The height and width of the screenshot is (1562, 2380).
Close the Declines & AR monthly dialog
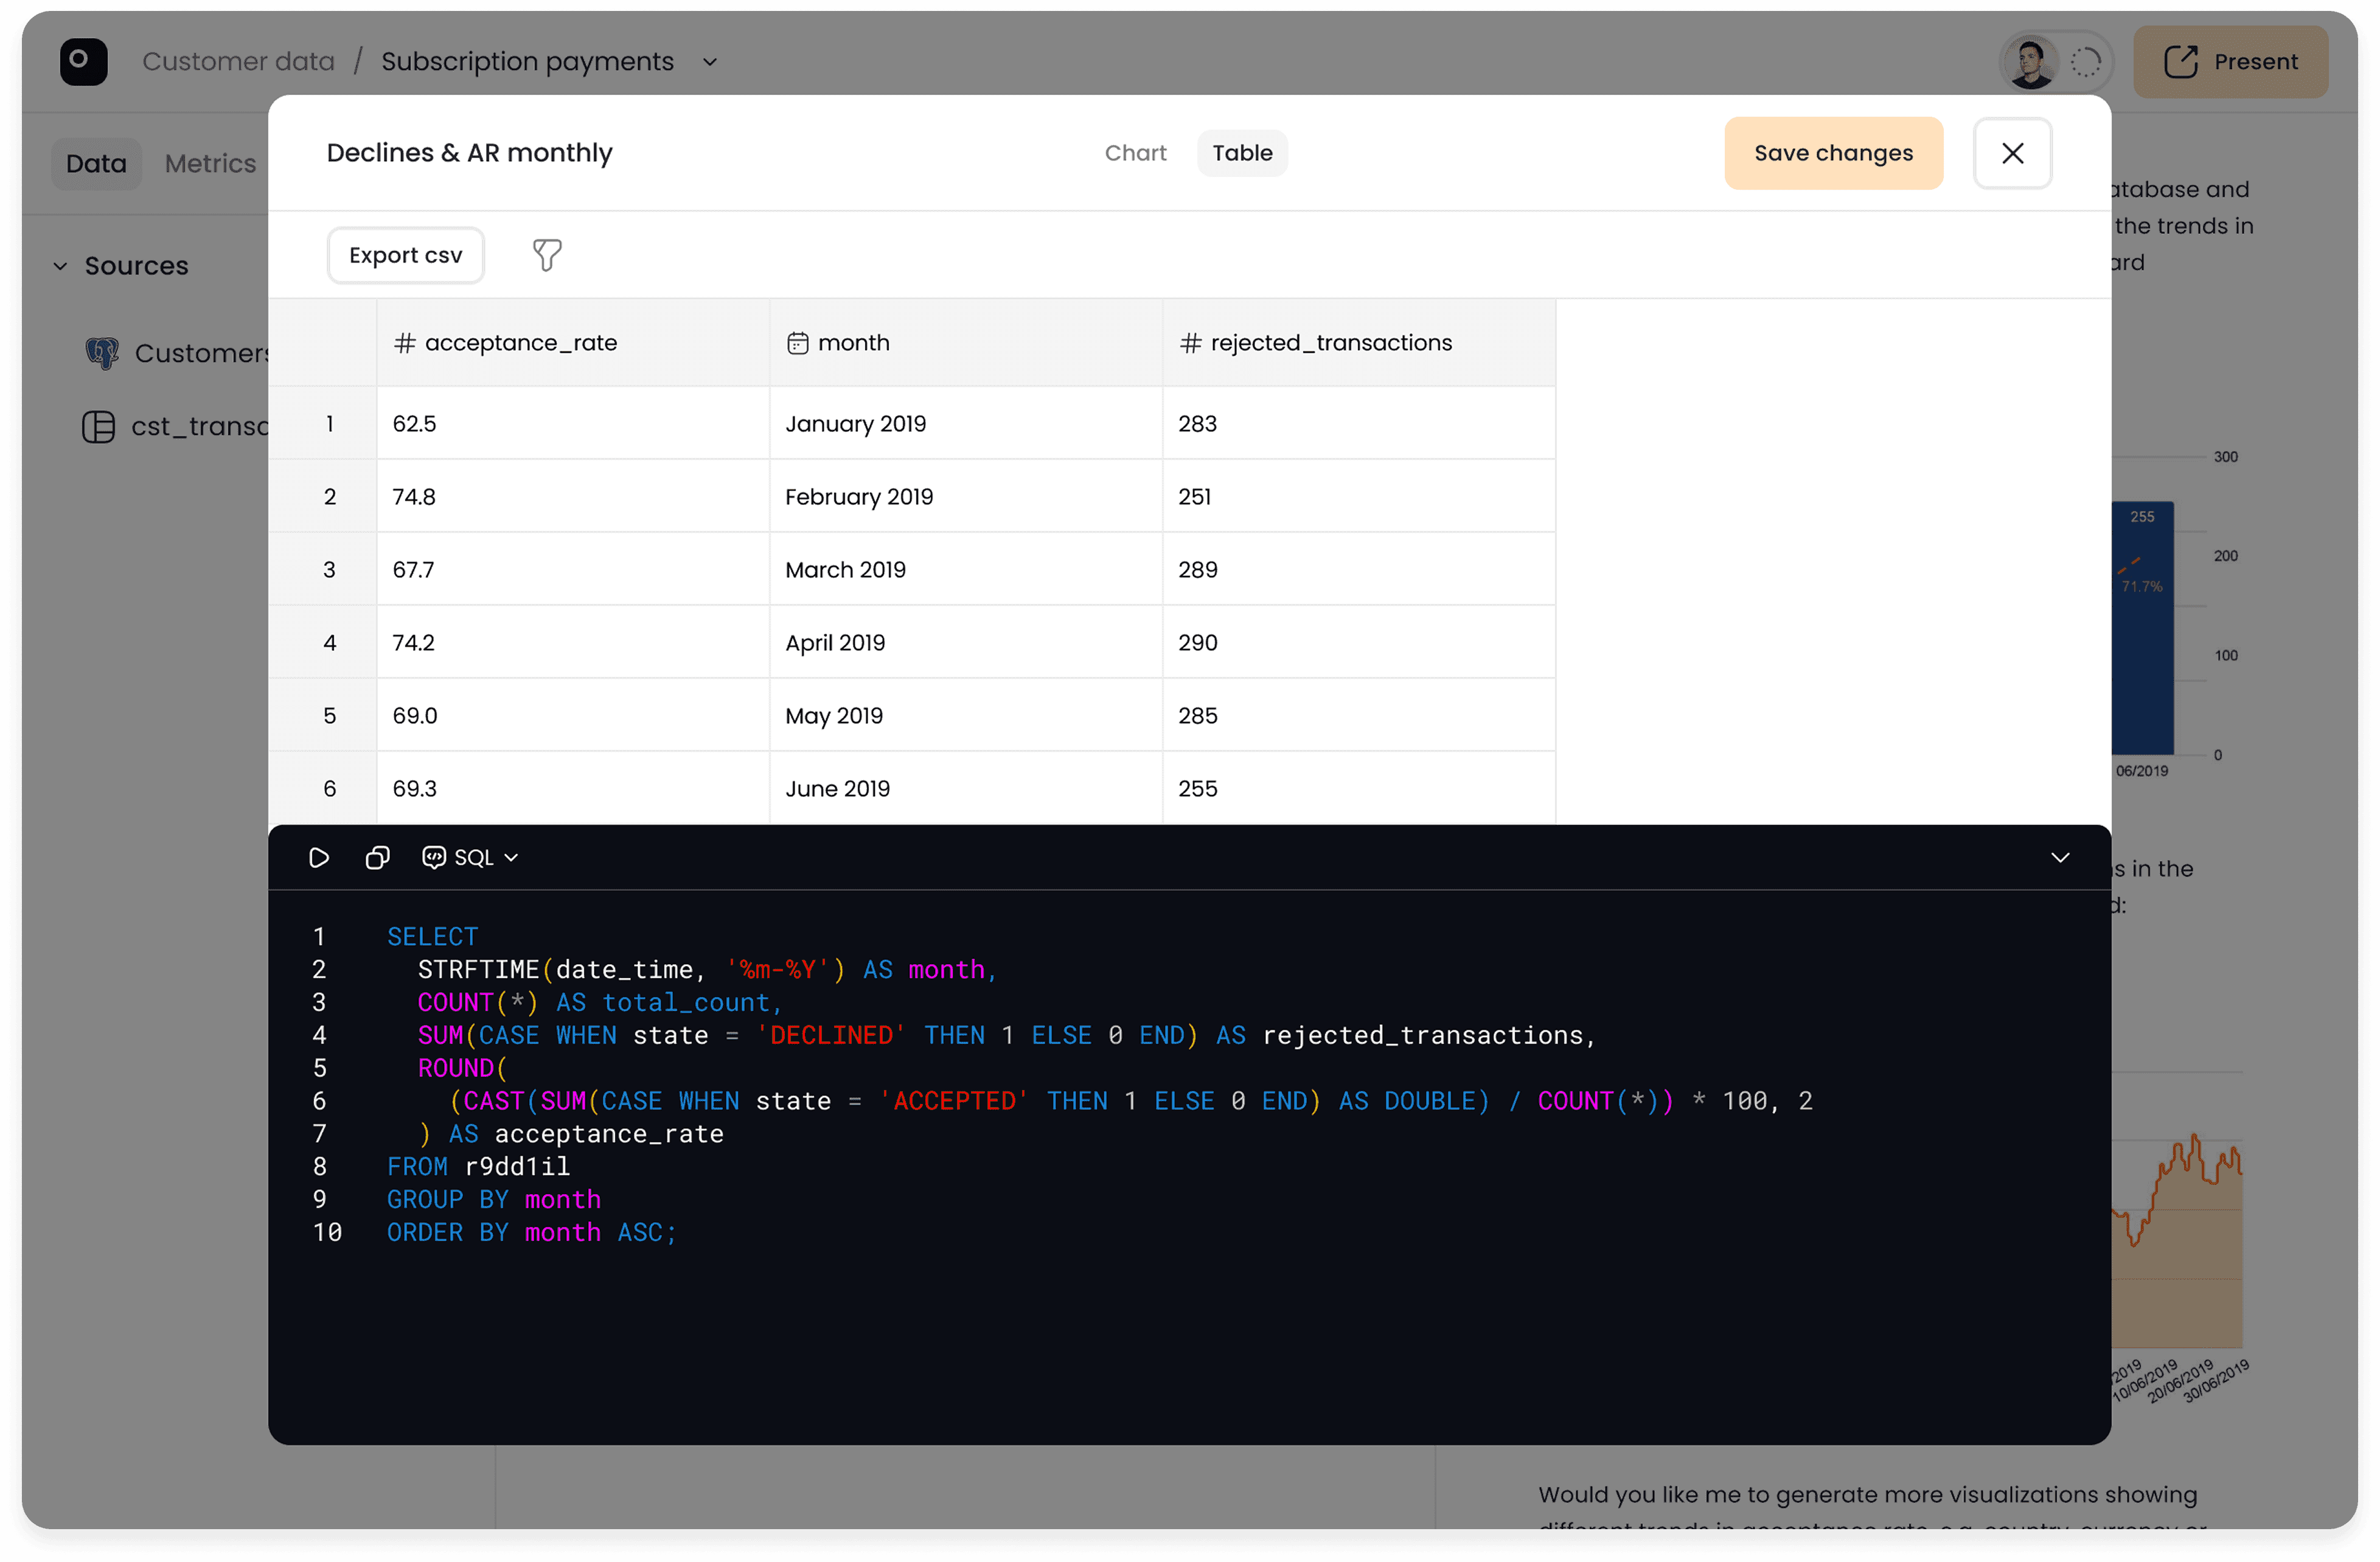[x=2012, y=153]
